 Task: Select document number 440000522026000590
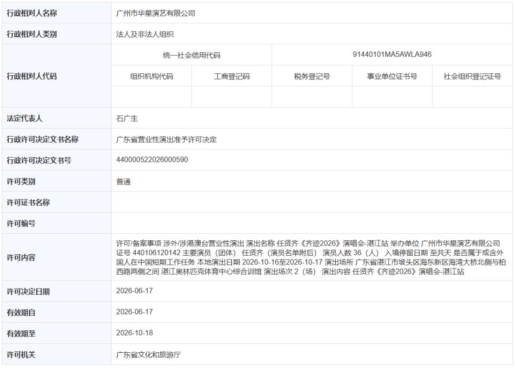click(x=152, y=160)
